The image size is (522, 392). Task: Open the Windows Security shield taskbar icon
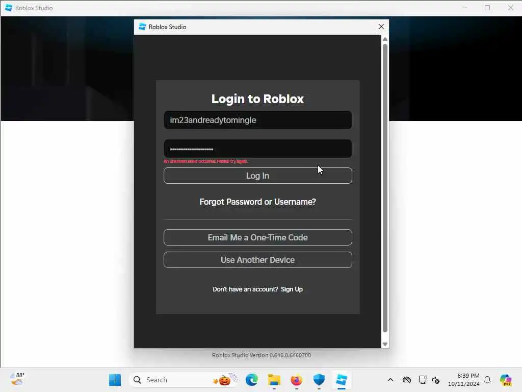coord(319,380)
